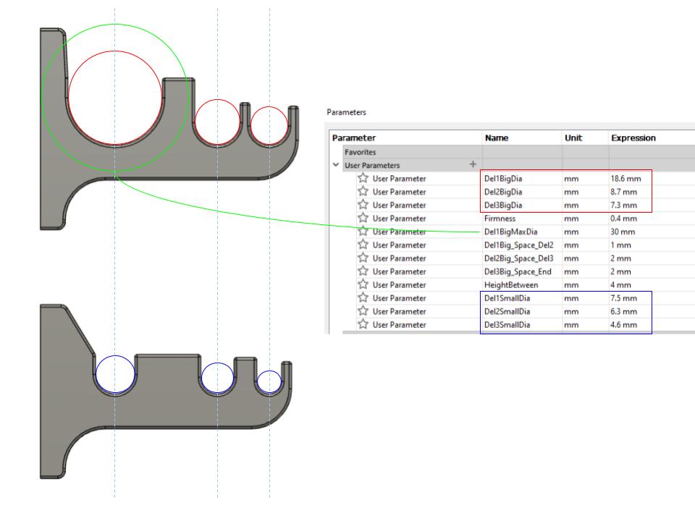Viewport: 695px width, 521px height.
Task: Star the Del2BigDia parameter row
Action: (x=363, y=192)
